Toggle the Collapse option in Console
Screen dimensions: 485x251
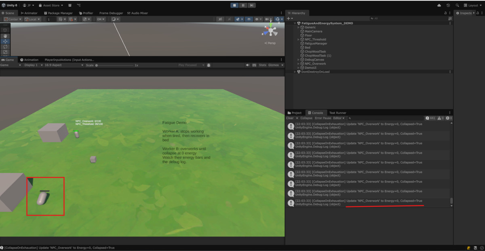[x=306, y=118]
